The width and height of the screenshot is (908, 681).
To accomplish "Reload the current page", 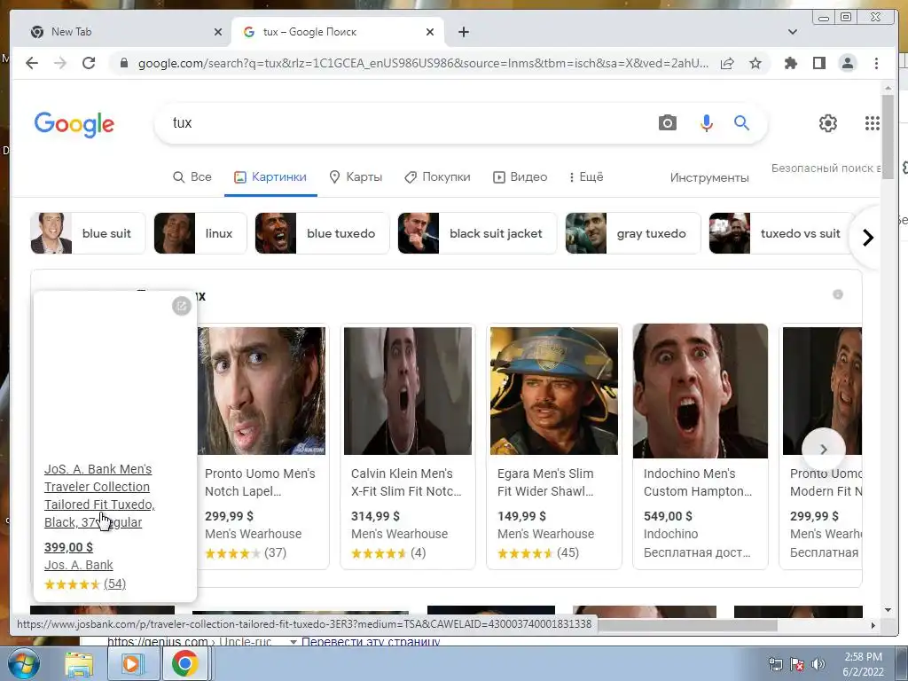I will tap(89, 63).
